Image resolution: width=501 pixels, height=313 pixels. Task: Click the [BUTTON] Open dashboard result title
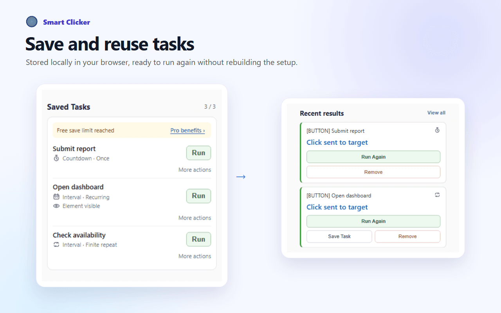point(339,196)
